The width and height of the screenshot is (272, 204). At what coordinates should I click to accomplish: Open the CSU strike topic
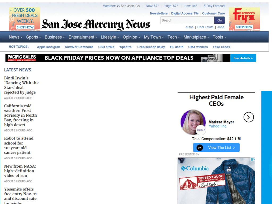coord(106,47)
